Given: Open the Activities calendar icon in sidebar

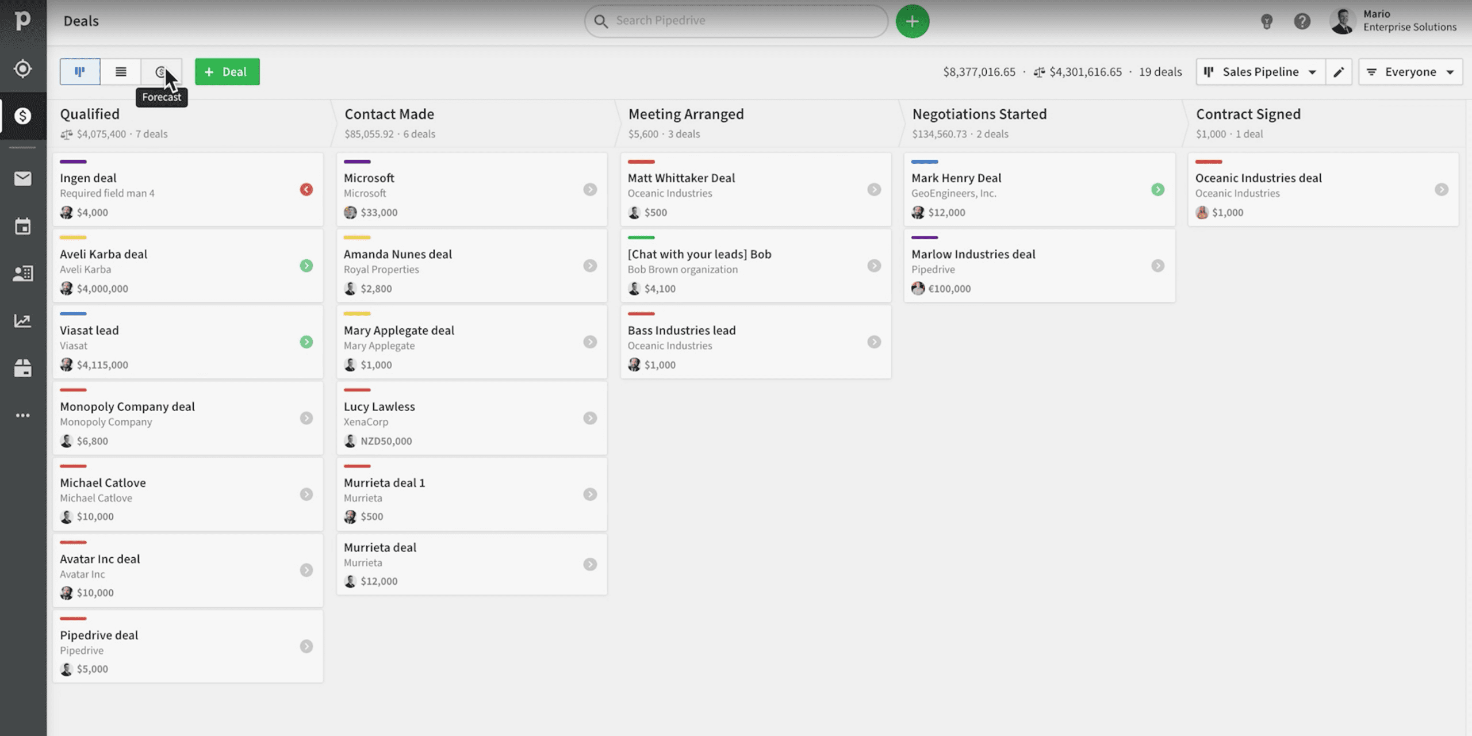Looking at the screenshot, I should [x=22, y=226].
